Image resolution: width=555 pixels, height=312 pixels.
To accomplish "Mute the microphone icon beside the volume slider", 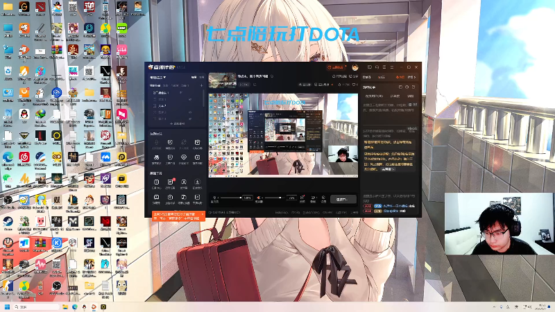I will (214, 198).
